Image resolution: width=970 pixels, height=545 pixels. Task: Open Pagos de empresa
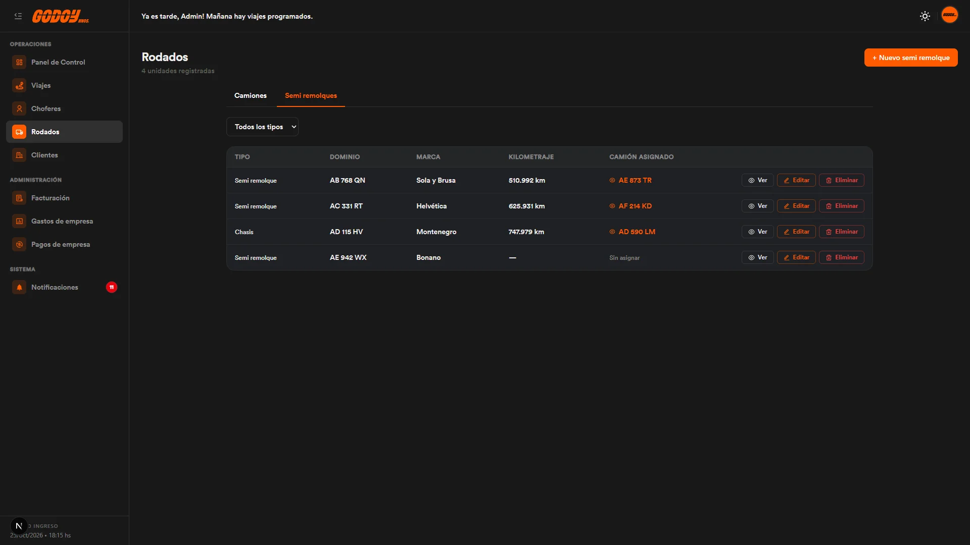[64, 244]
